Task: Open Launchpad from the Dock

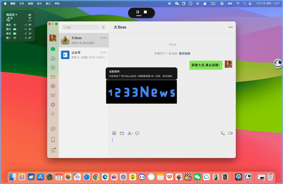Action: click(x=22, y=177)
